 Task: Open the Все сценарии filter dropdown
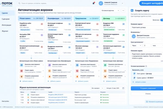[97, 88]
